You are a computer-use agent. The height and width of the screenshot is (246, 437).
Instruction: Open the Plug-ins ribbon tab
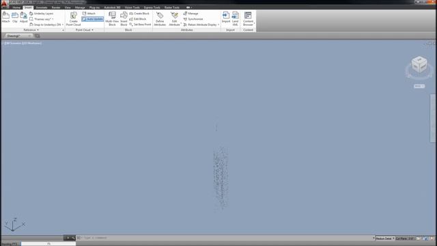94,8
